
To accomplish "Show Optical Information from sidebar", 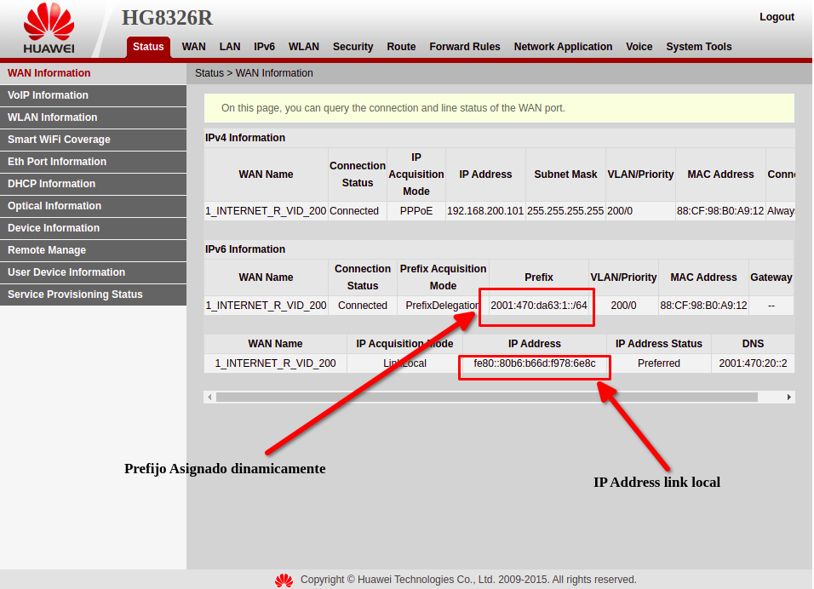I will coord(54,206).
